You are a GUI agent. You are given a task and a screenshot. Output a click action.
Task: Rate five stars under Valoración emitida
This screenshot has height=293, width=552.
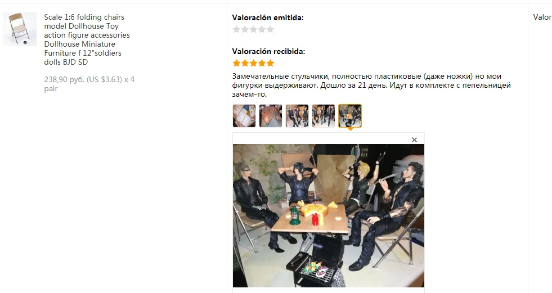pos(270,30)
